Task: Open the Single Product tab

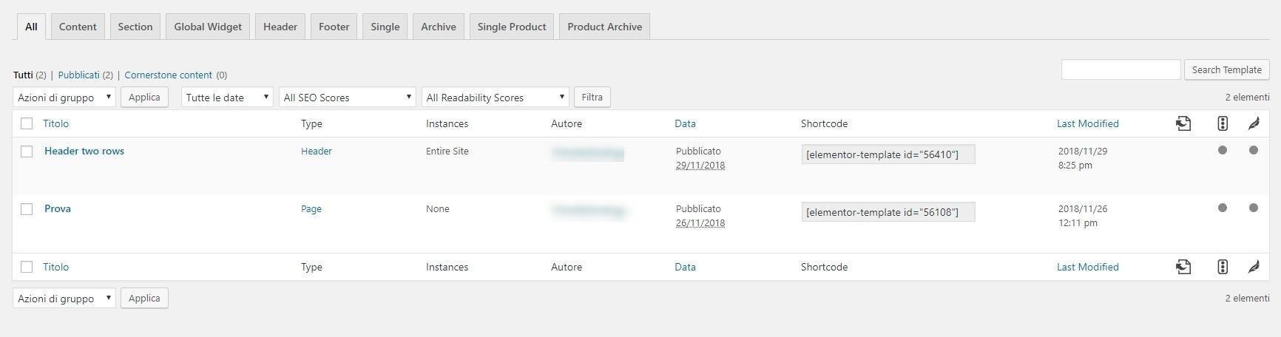Action: click(x=512, y=27)
